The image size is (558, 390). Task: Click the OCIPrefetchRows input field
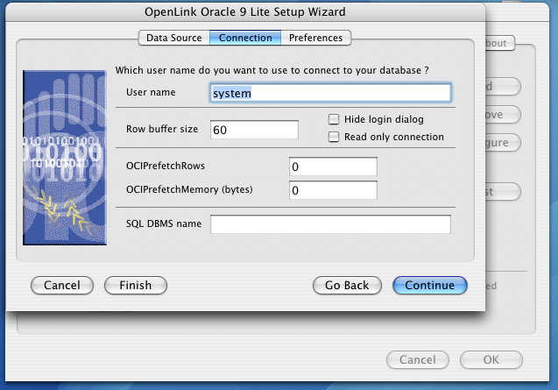[x=333, y=167]
